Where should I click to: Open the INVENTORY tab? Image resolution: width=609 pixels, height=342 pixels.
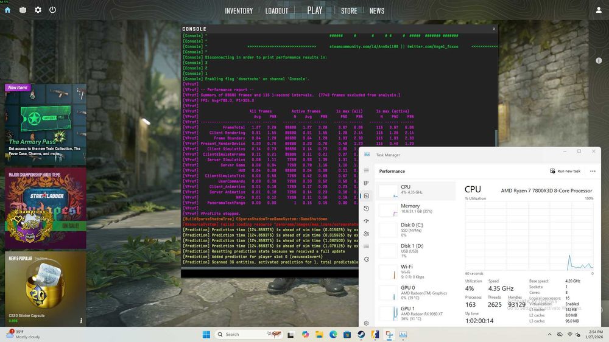click(x=239, y=11)
